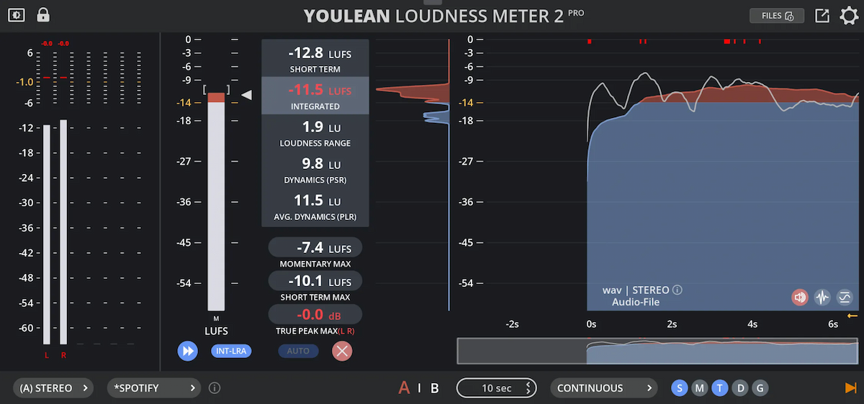This screenshot has height=404, width=864.
Task: Adjust the 10 sec time window stepper
Action: pos(496,388)
